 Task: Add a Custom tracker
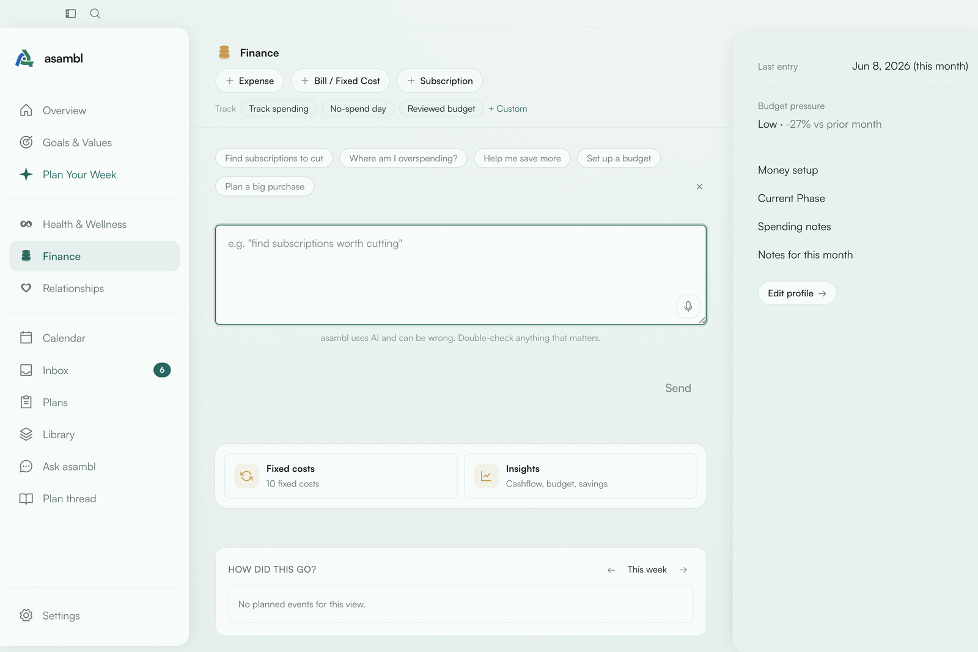(x=508, y=109)
